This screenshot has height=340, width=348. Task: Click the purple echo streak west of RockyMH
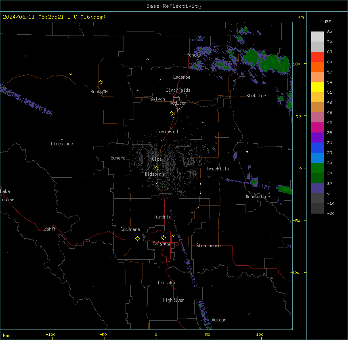[27, 100]
